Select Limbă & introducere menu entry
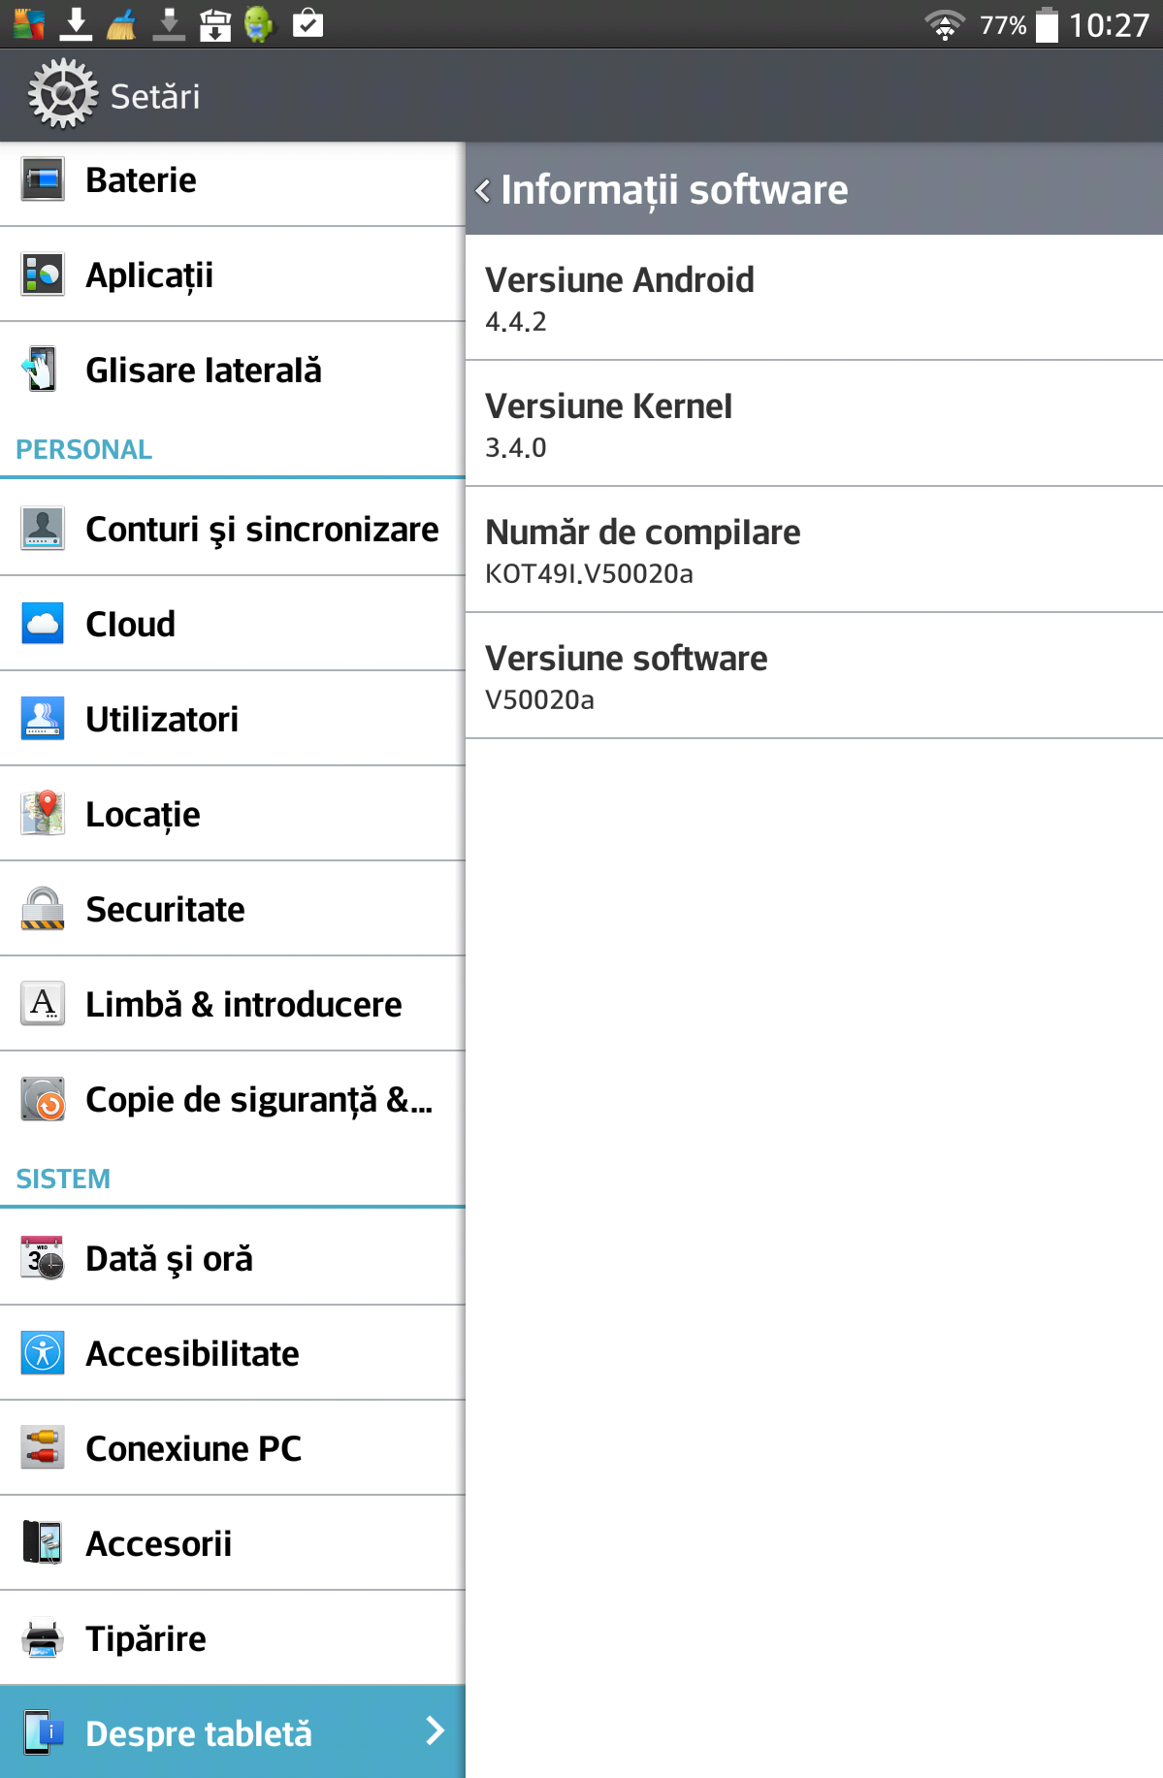 click(243, 1005)
